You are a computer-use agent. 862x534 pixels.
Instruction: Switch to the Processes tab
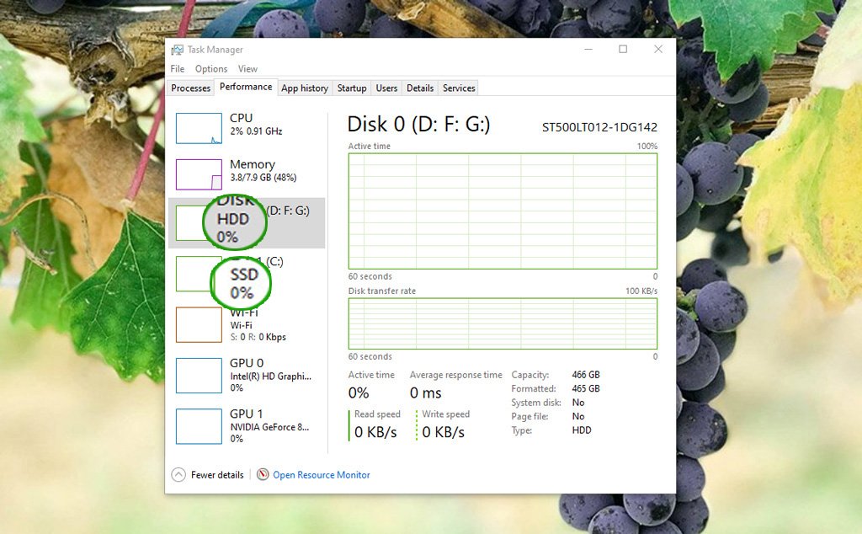[x=190, y=88]
